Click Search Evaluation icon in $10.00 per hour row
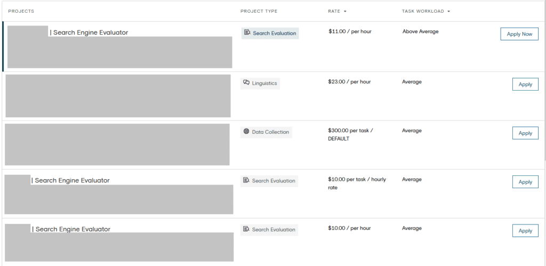This screenshot has width=546, height=266. tap(246, 229)
